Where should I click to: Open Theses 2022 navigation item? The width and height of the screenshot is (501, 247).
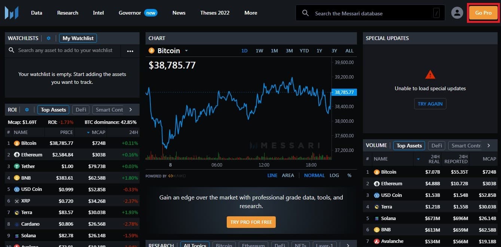click(215, 13)
